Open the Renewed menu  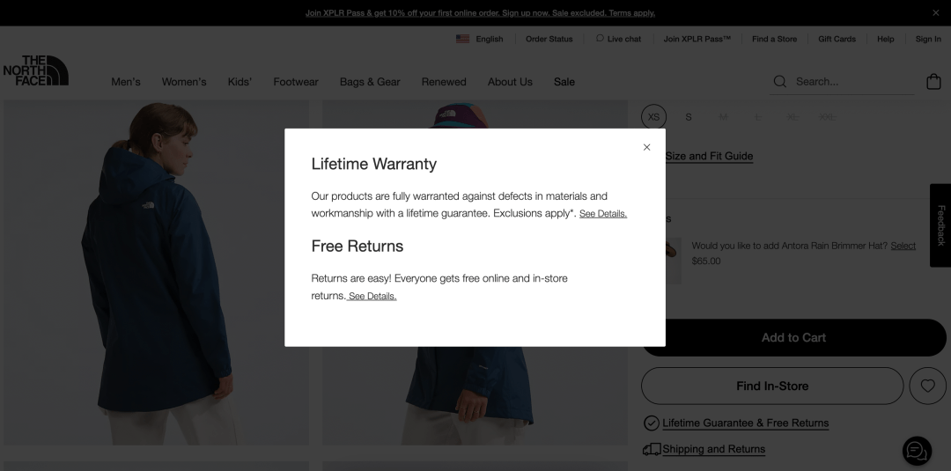click(x=444, y=82)
